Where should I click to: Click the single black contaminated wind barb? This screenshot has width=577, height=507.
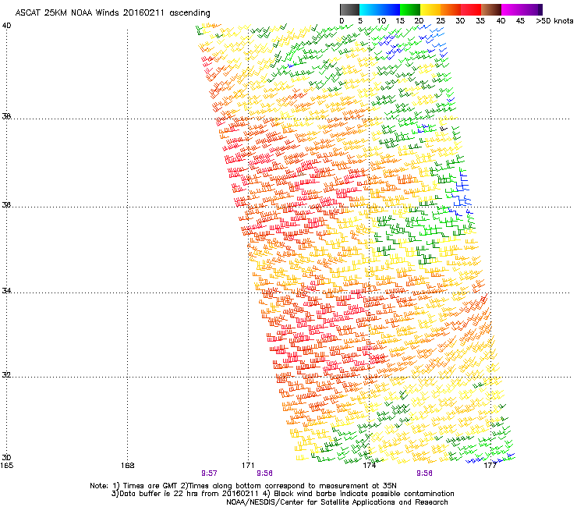pyautogui.click(x=444, y=129)
